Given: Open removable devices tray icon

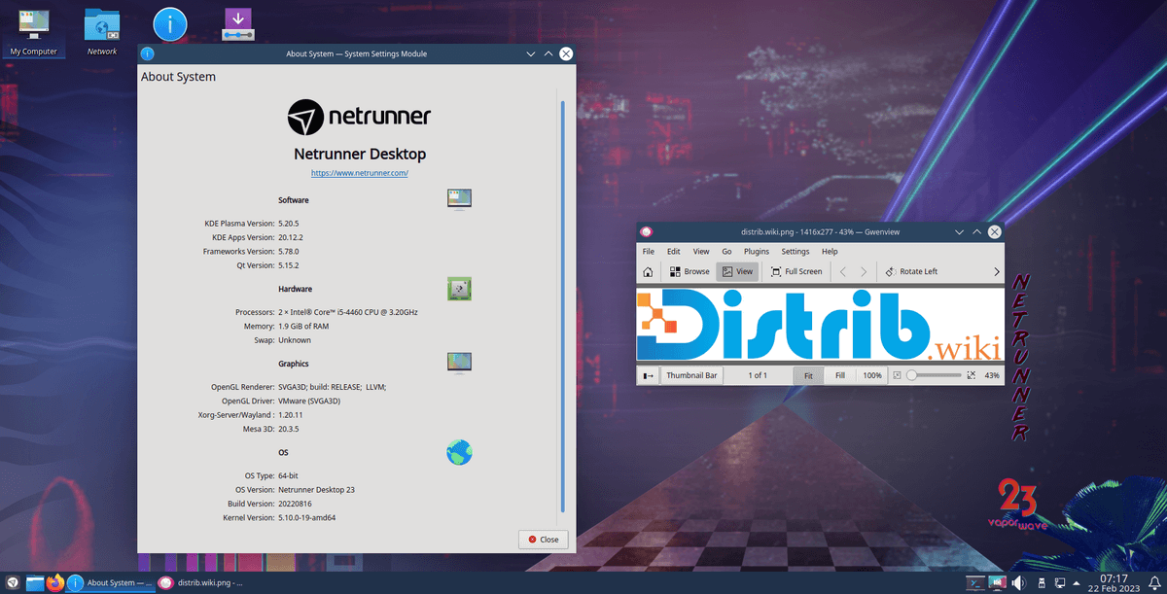Looking at the screenshot, I should [1040, 583].
